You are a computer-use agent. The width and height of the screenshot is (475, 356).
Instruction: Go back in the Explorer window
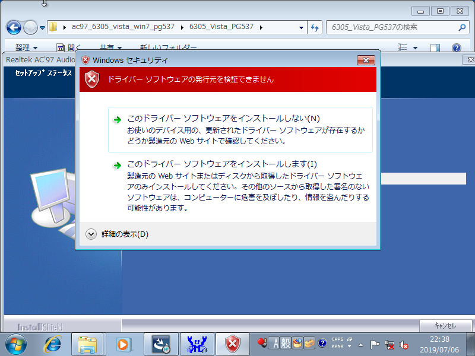14,27
